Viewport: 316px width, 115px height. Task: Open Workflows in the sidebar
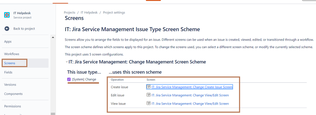[x=12, y=54]
